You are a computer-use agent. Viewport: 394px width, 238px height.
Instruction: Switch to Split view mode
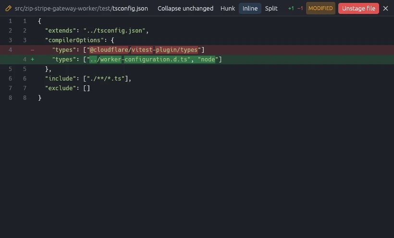271,8
